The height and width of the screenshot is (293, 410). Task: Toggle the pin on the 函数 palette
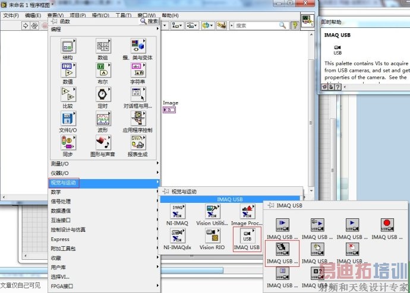tap(54, 21)
